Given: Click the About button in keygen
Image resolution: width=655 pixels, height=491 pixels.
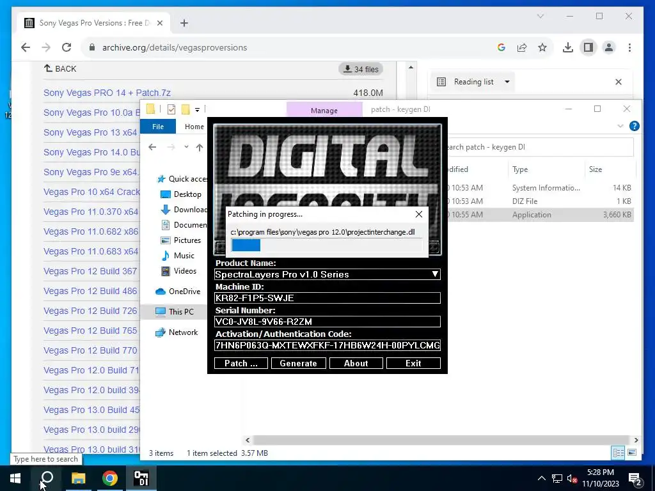Looking at the screenshot, I should (356, 363).
